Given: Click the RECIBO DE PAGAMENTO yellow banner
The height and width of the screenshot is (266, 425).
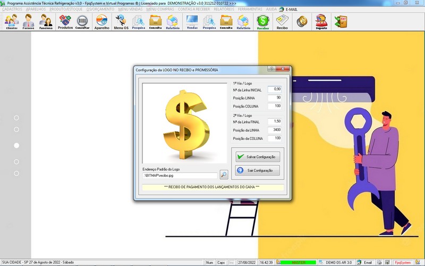Looking at the screenshot, I should [x=213, y=187].
